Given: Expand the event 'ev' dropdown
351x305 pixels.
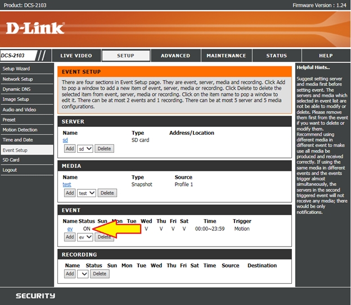Looking at the screenshot, I should (85, 237).
